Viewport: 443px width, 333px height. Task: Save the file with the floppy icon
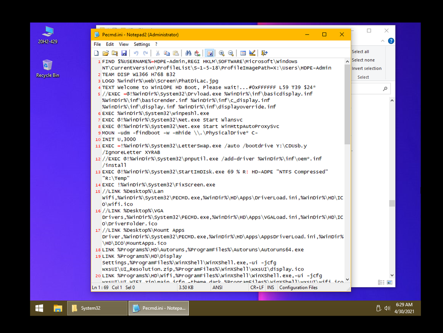(x=124, y=53)
